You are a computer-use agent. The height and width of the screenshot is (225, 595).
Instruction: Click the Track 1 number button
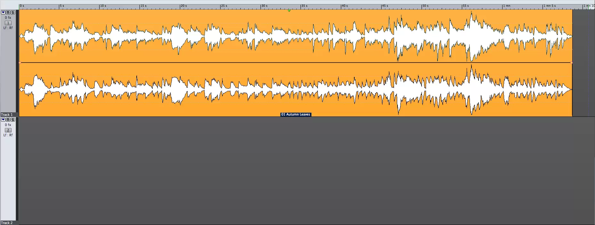pos(8,23)
